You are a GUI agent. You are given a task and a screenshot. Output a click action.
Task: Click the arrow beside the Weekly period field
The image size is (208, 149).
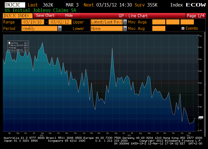click(60, 28)
